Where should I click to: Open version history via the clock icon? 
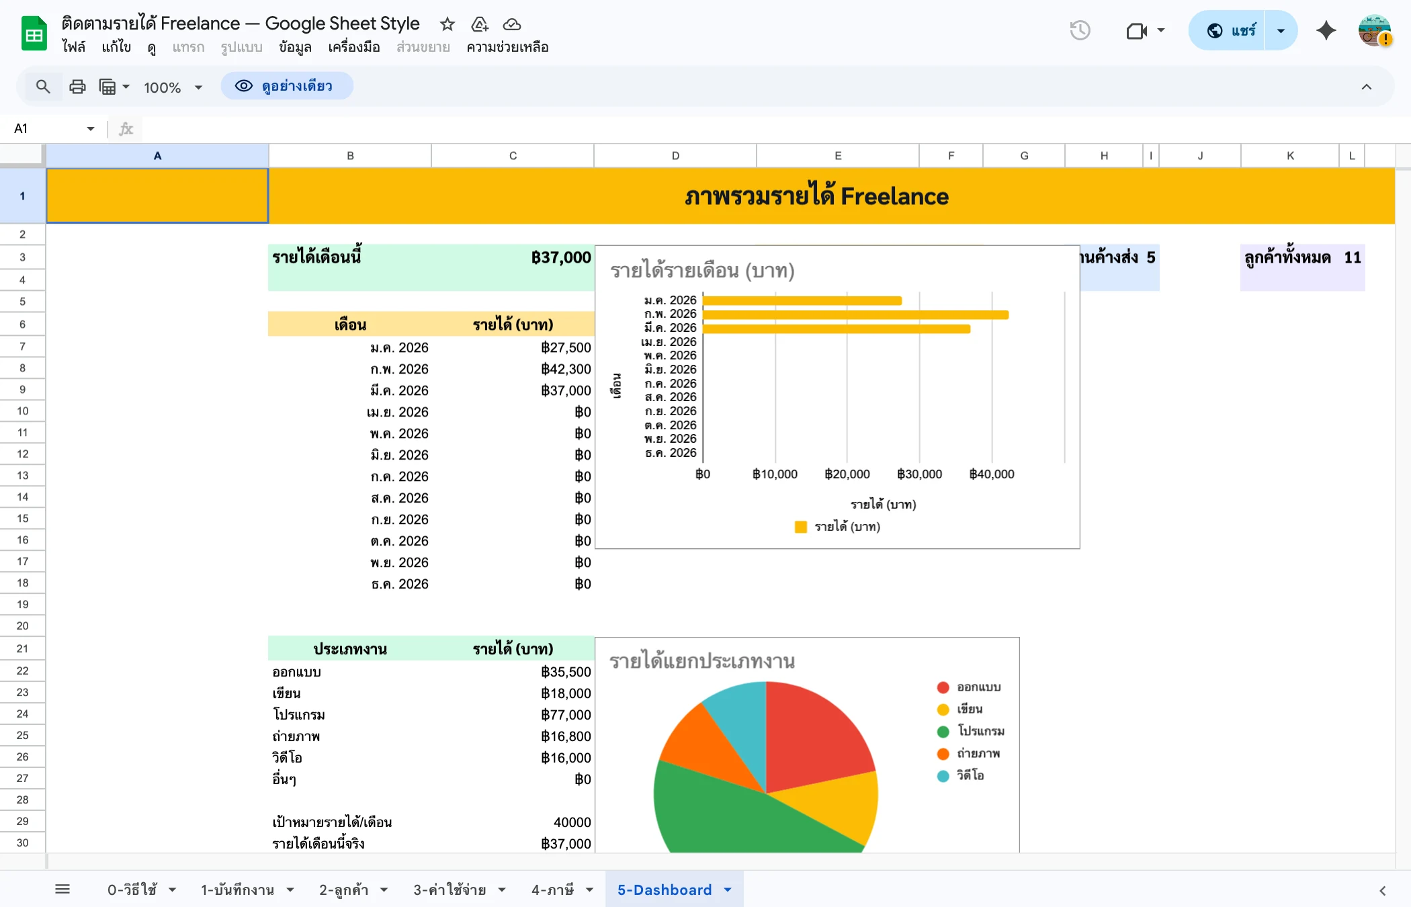click(x=1080, y=30)
